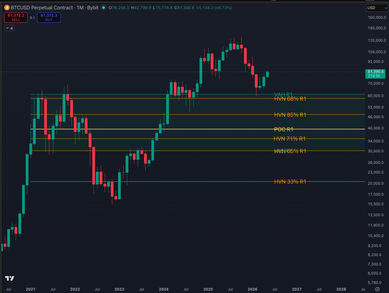This screenshot has height=293, width=389.
Task: Select the HVN 85% R1 level label
Action: click(290, 115)
